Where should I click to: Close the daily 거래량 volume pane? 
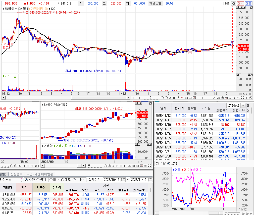[x=150, y=144]
